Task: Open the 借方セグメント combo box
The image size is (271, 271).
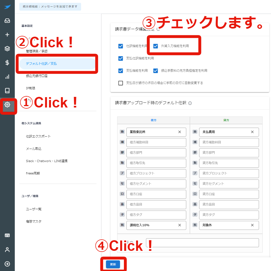Action: pos(156,184)
